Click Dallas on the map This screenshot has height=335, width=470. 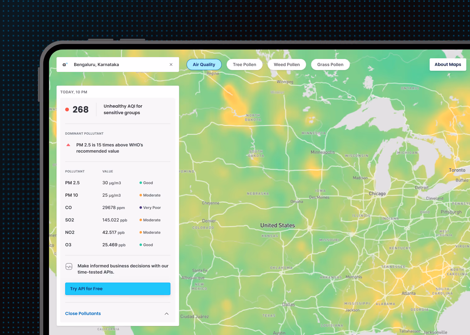click(x=288, y=305)
